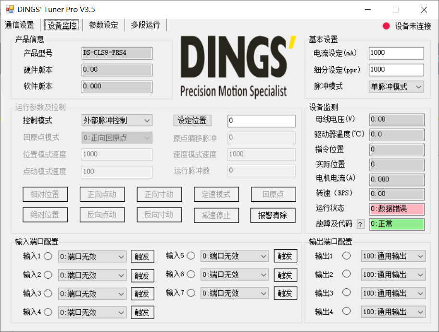Expand the 输入6 port function dropdown
This screenshot has height=332, width=439.
[235, 275]
